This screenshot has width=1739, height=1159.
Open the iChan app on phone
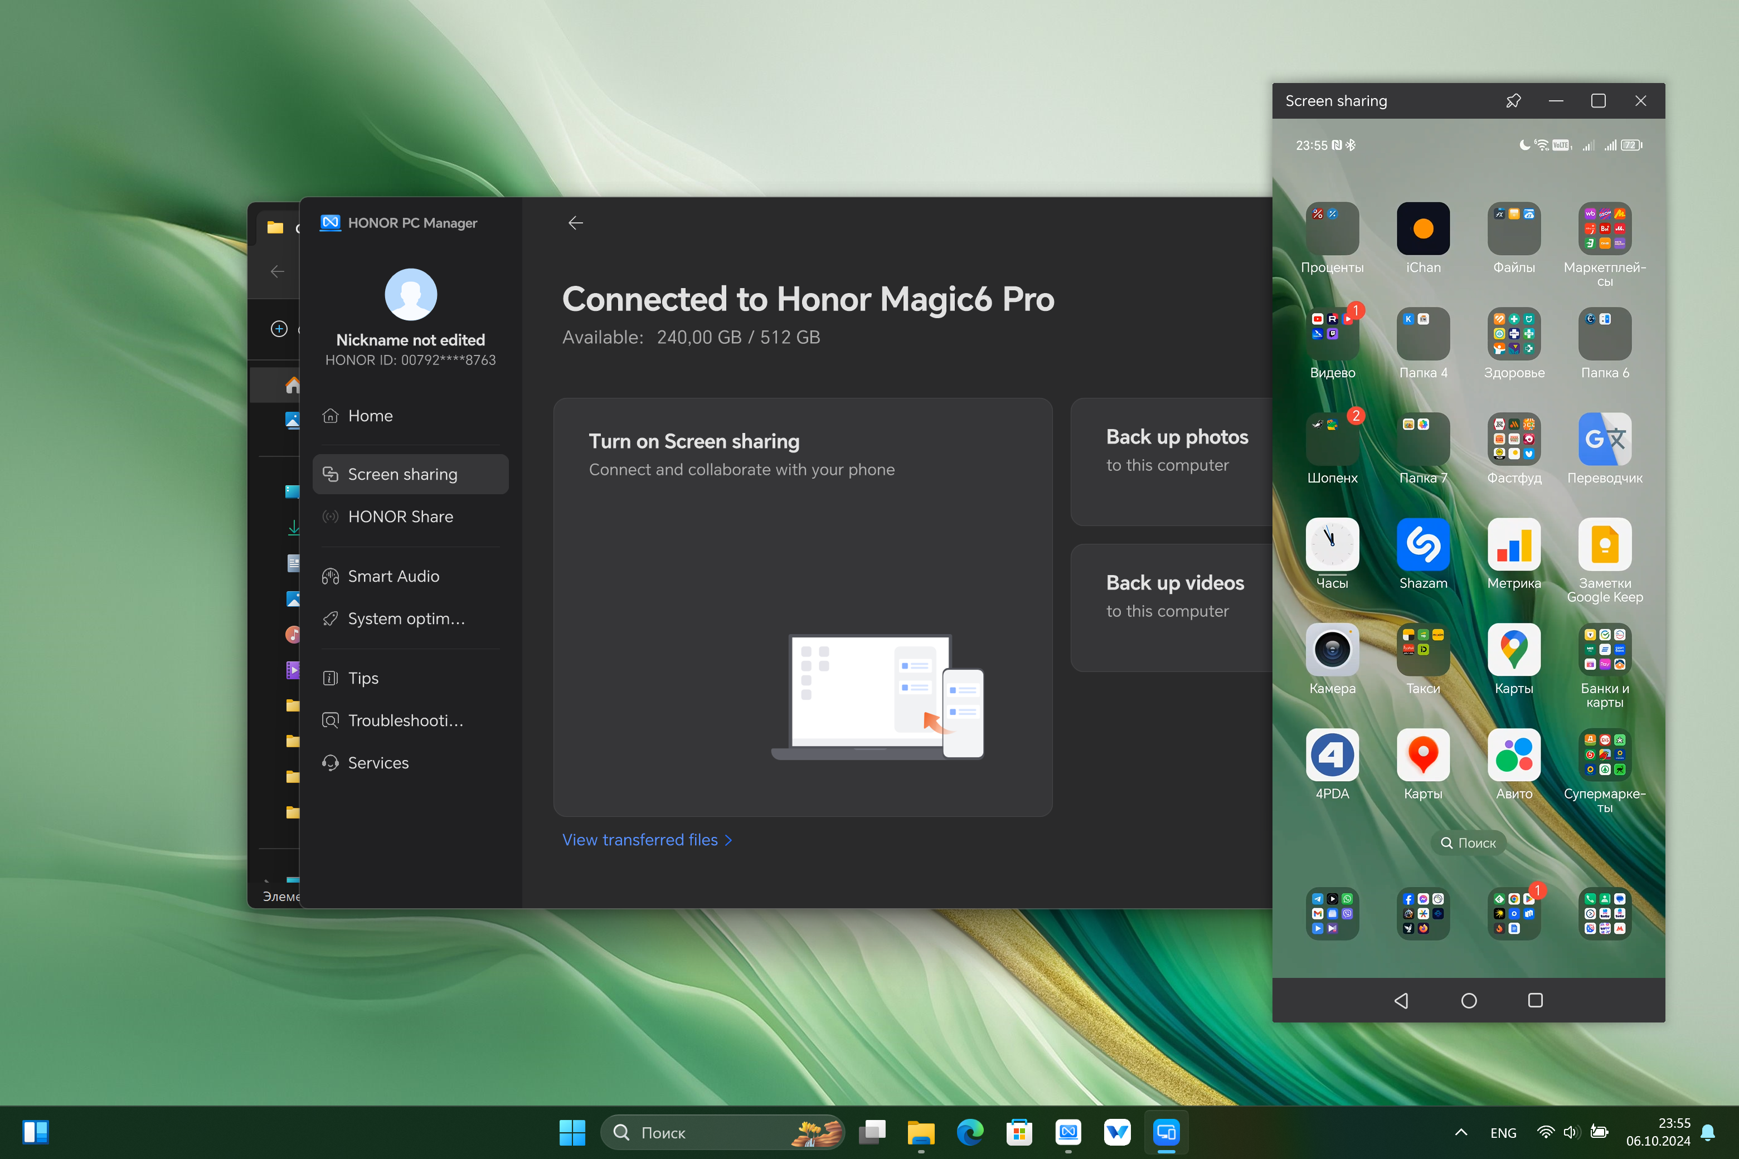[x=1422, y=228]
